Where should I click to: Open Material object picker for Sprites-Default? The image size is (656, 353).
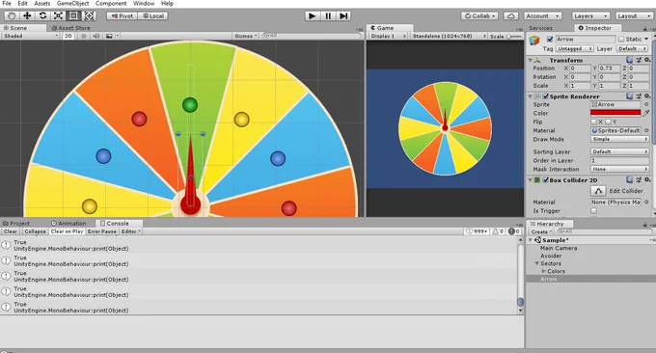click(646, 130)
